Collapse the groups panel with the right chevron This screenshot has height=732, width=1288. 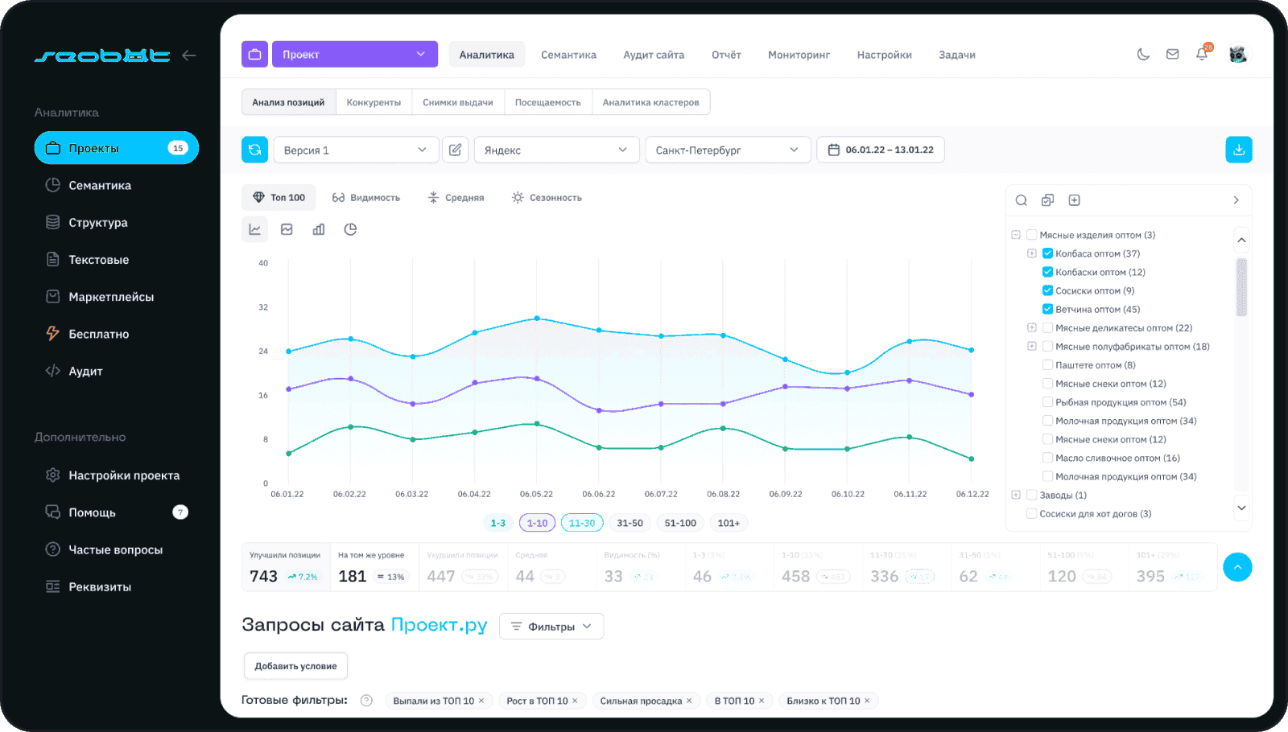[x=1236, y=200]
